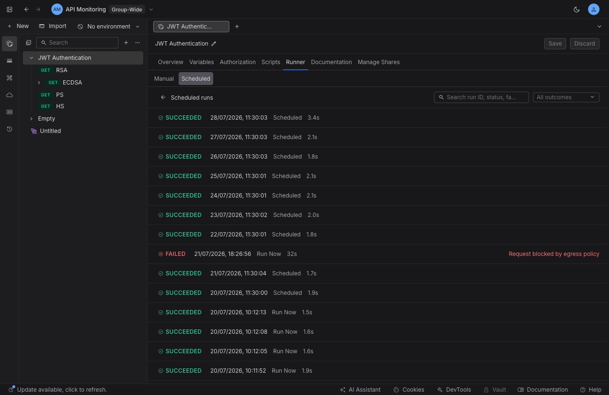The height and width of the screenshot is (395, 609).
Task: Click the Discard button
Action: click(584, 44)
